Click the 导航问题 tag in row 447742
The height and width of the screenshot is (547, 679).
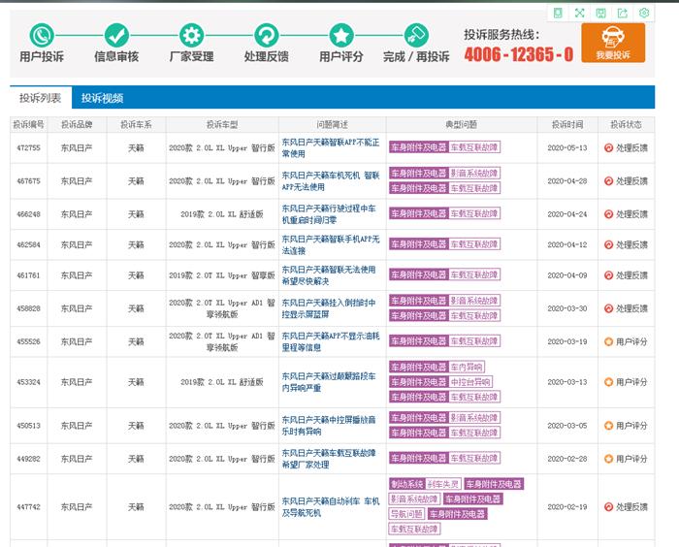click(x=406, y=514)
